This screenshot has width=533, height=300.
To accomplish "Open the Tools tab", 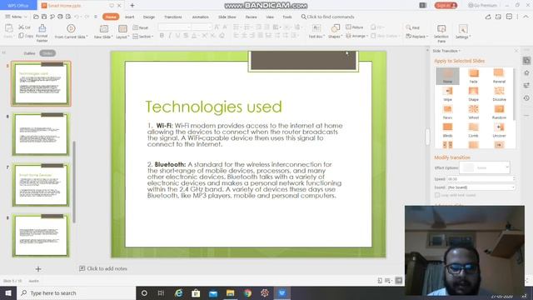I will (287, 17).
